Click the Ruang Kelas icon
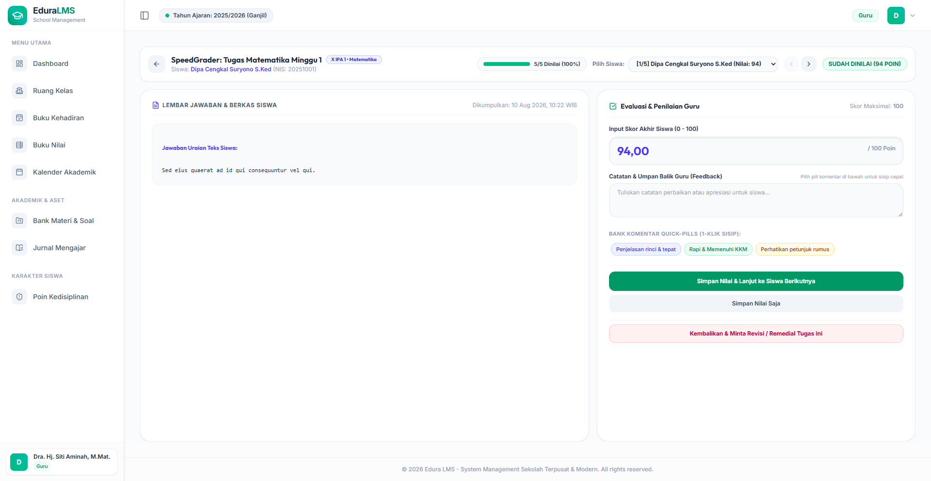Viewport: 931px width, 481px height. coord(19,91)
